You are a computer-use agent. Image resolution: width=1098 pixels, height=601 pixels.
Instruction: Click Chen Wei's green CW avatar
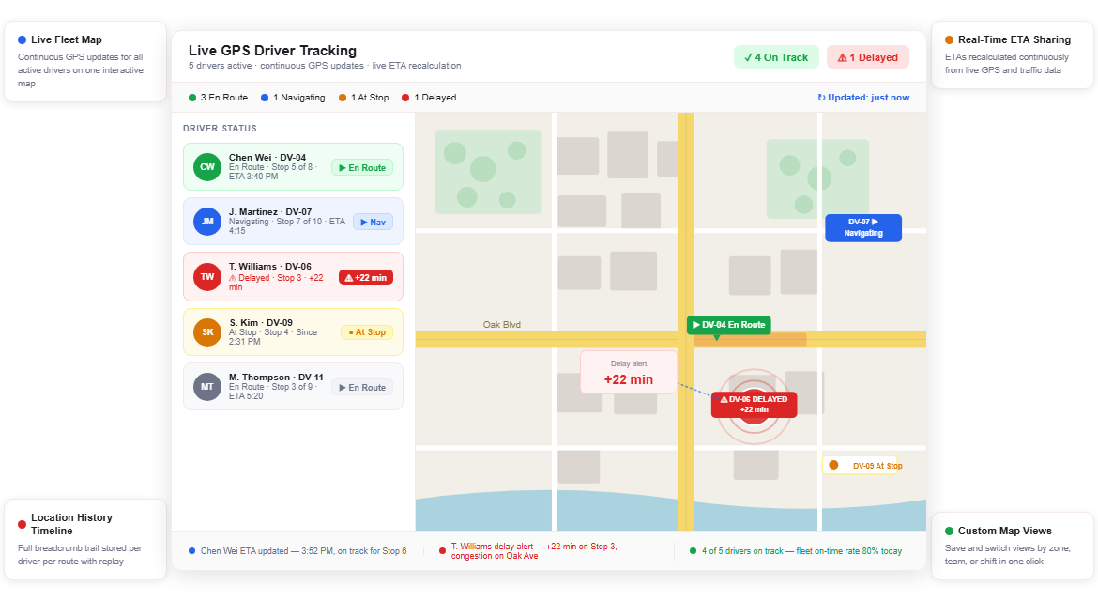[207, 167]
